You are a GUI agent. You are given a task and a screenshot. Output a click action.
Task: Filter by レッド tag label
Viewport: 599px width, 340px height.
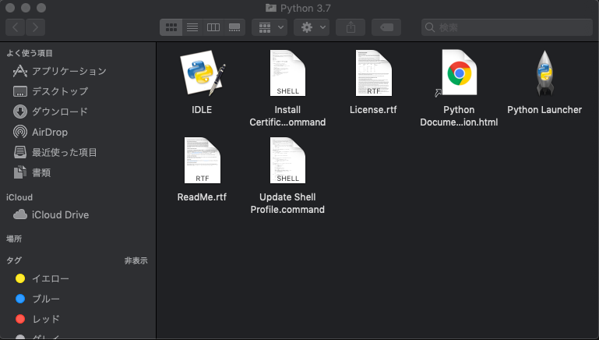(x=46, y=319)
